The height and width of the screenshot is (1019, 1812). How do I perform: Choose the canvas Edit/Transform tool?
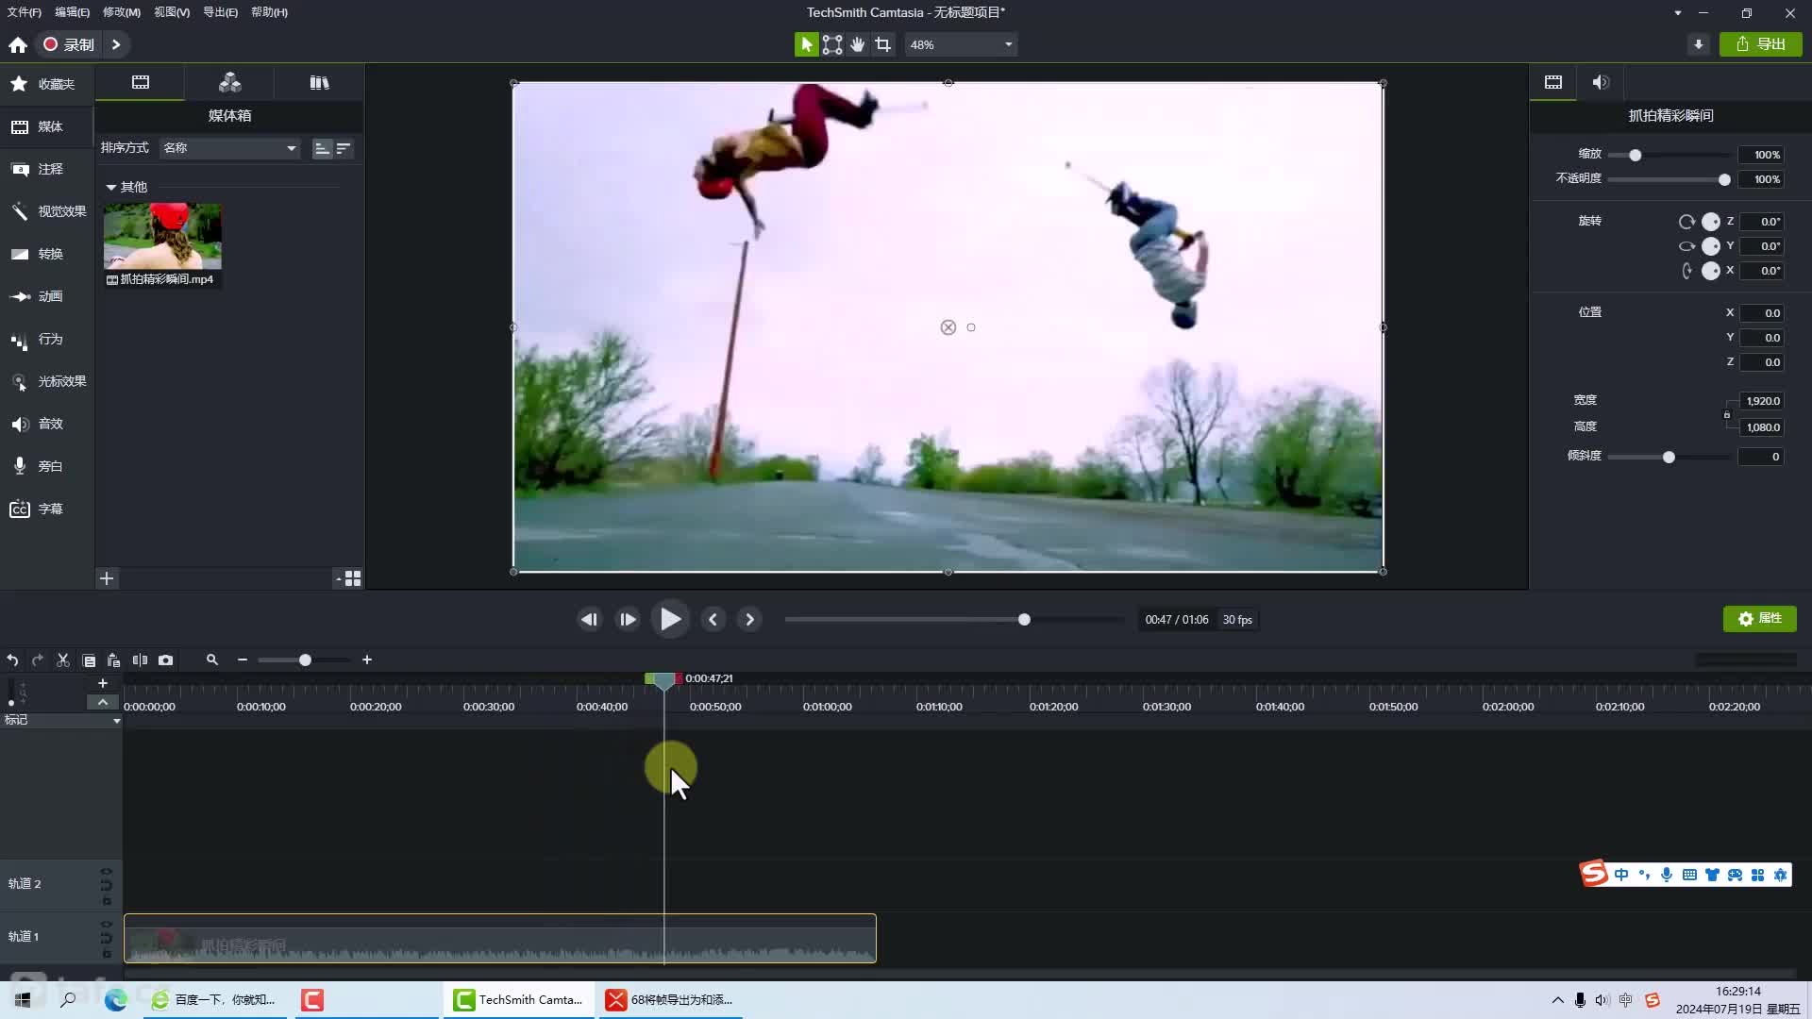[x=832, y=44]
